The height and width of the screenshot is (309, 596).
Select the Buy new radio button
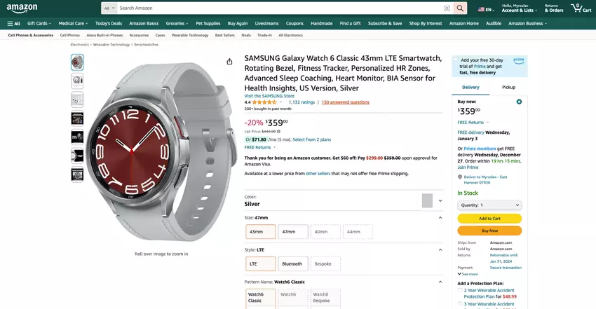pyautogui.click(x=519, y=102)
